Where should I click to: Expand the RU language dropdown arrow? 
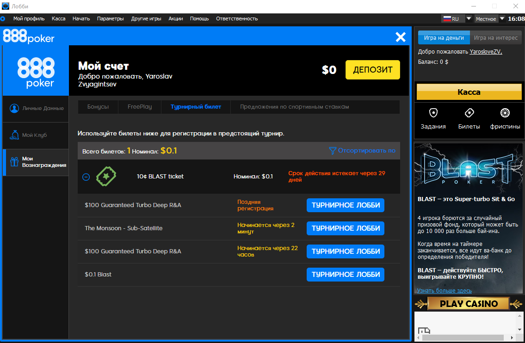click(469, 18)
